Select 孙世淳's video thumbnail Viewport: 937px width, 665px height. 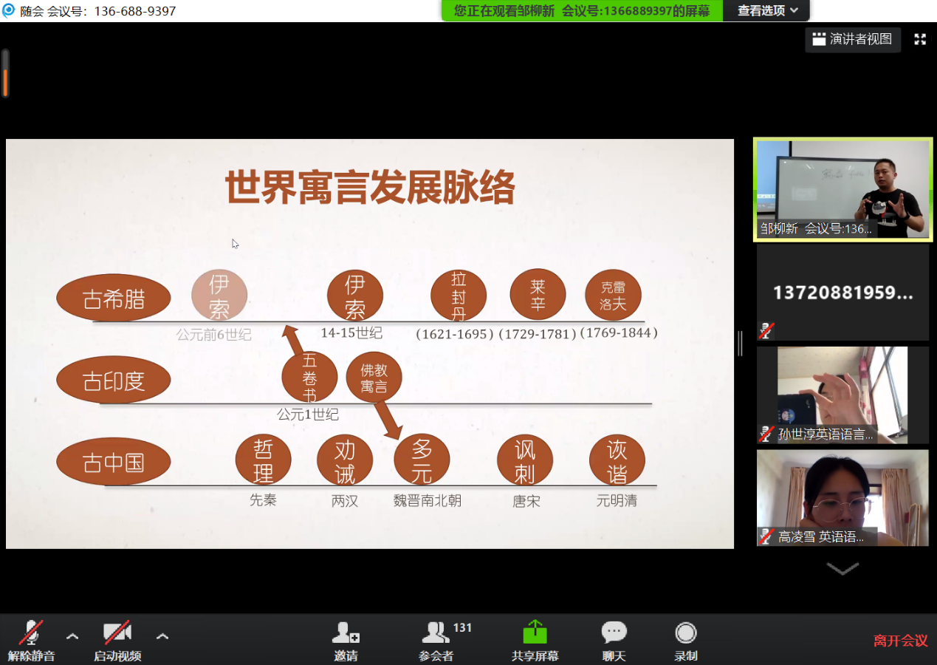(x=842, y=395)
